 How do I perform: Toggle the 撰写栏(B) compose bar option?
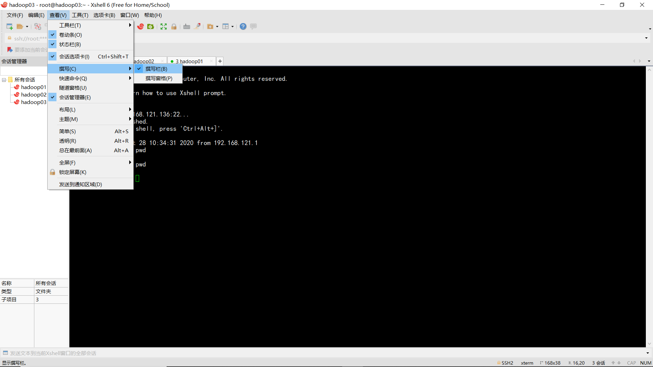156,69
